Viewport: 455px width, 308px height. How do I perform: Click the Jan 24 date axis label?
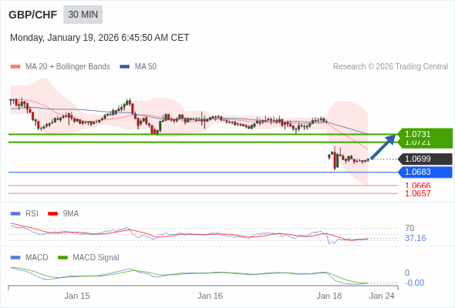[382, 296]
